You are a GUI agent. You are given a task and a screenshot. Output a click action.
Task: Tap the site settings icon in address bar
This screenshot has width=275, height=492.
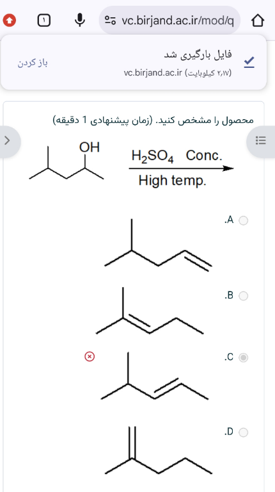[x=110, y=20]
